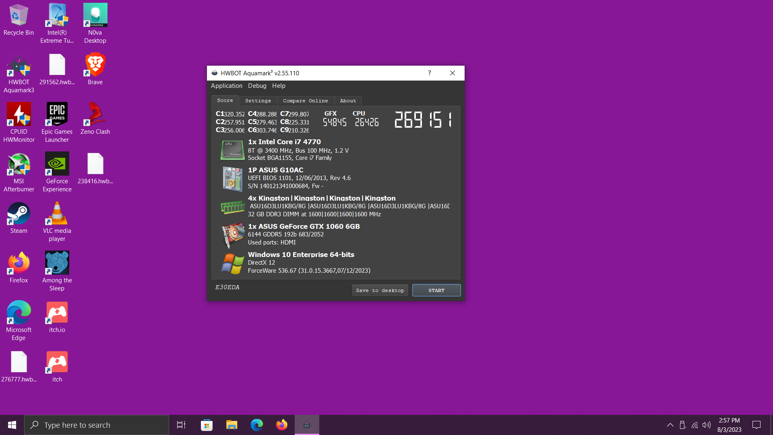Click the 1x ASUS GeForce GTX 1060 6GB heading
The image size is (773, 435).
(x=304, y=226)
